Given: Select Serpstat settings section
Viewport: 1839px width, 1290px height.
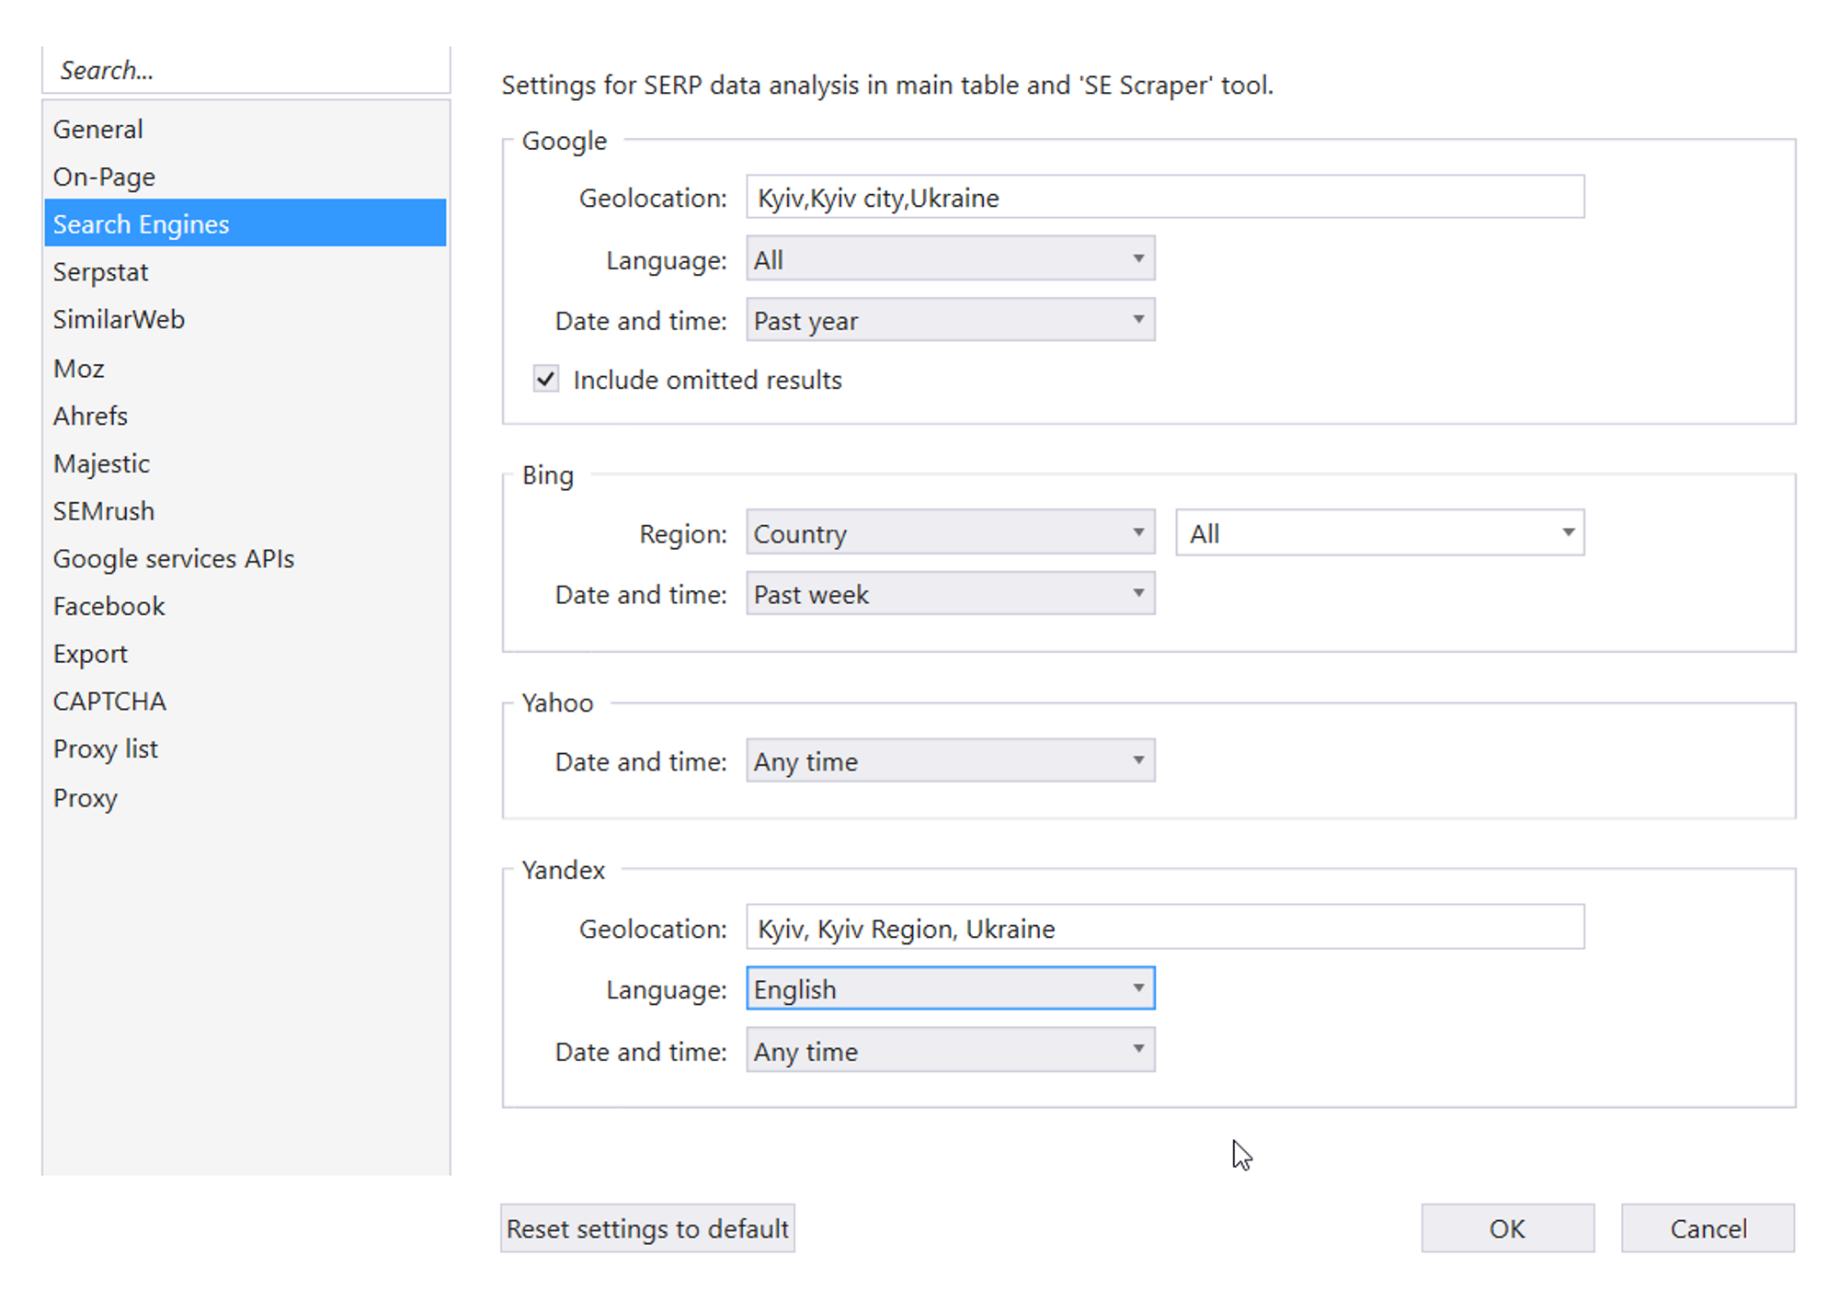Looking at the screenshot, I should (245, 272).
